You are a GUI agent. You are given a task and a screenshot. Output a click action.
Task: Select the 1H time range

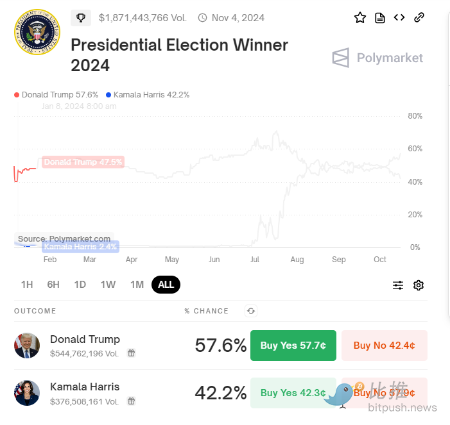pos(27,285)
